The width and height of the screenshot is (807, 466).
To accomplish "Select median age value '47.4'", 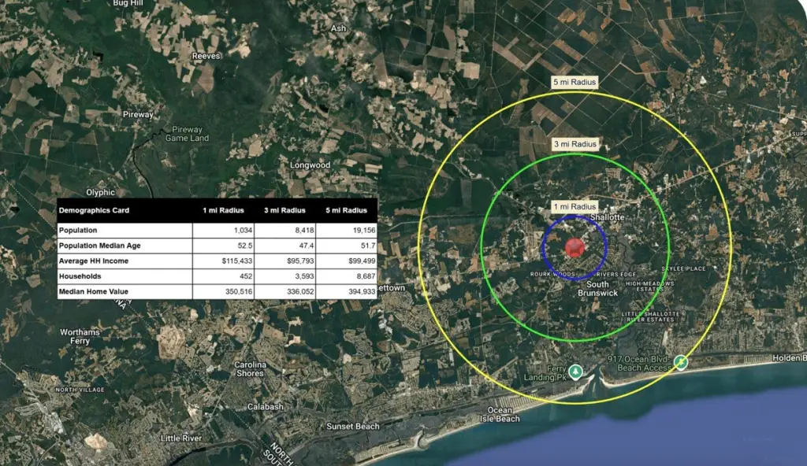I will tap(307, 246).
